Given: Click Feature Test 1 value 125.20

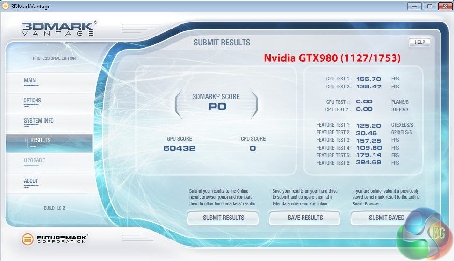Looking at the screenshot, I should pyautogui.click(x=368, y=126).
